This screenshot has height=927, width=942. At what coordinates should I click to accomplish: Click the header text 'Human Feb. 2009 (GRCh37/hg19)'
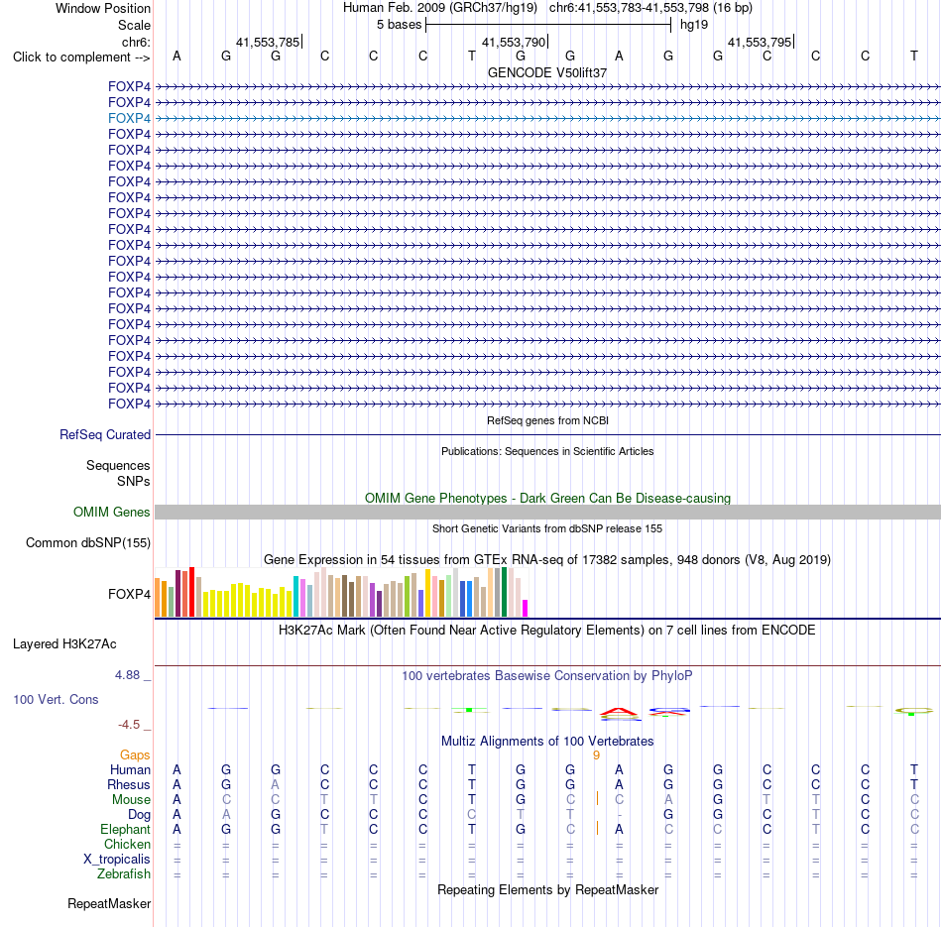[x=439, y=8]
